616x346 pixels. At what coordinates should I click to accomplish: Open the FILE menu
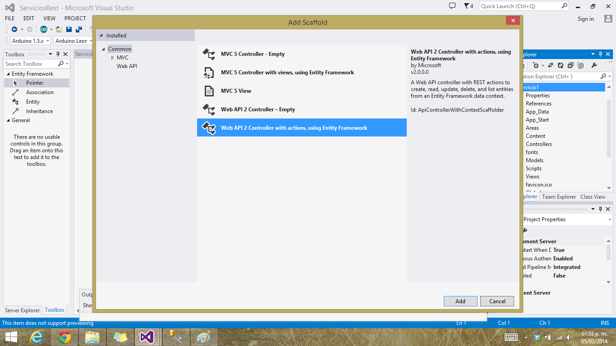coord(10,18)
